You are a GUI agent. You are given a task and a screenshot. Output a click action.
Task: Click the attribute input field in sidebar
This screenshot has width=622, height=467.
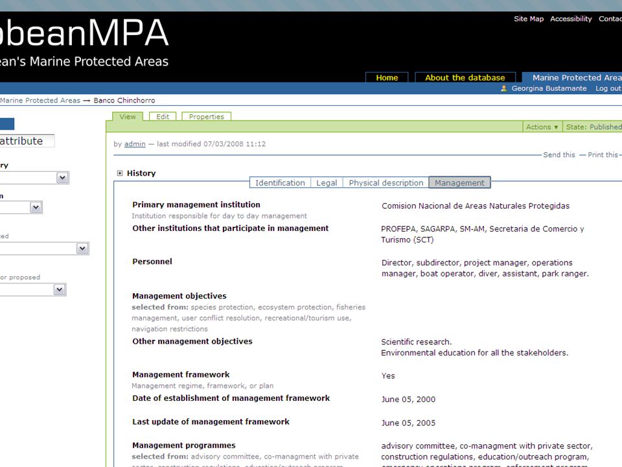point(27,141)
